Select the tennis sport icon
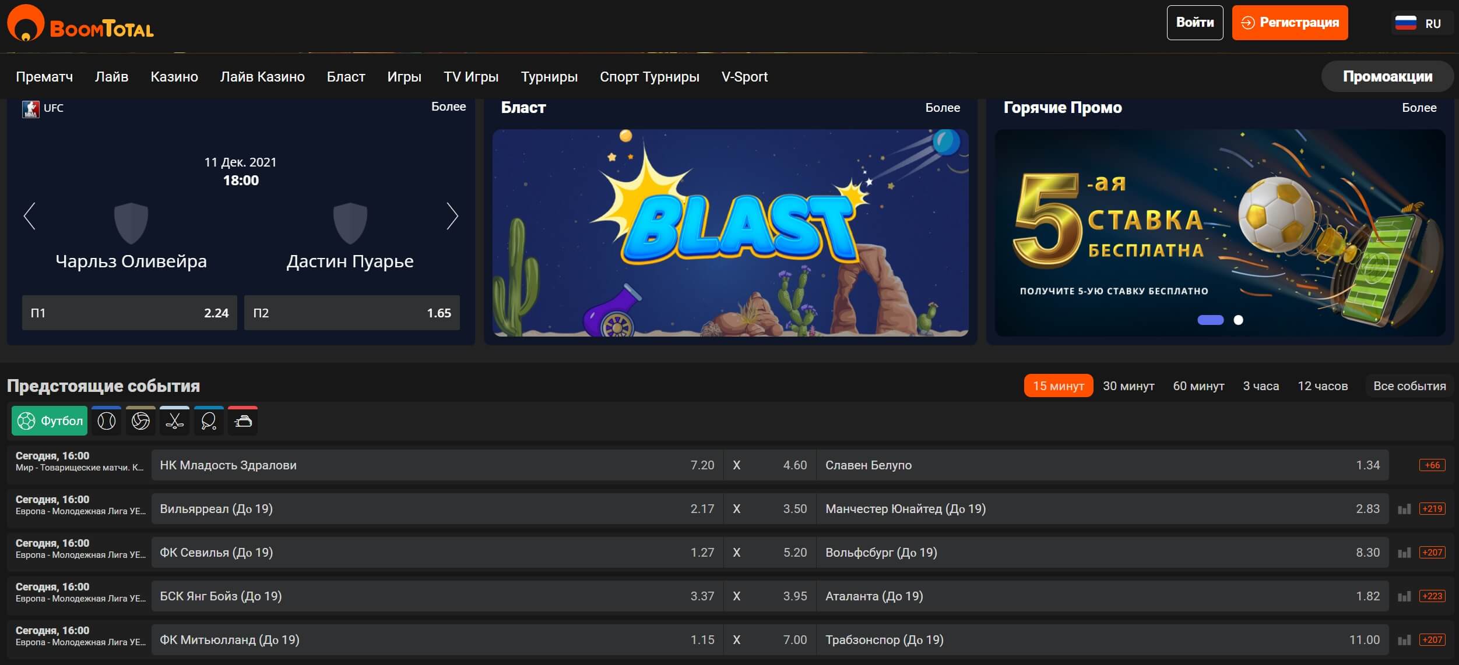Screen dimensions: 1459x665 tap(106, 421)
